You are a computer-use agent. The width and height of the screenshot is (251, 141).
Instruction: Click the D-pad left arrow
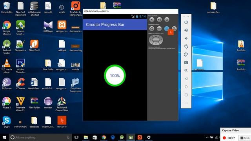150,40
